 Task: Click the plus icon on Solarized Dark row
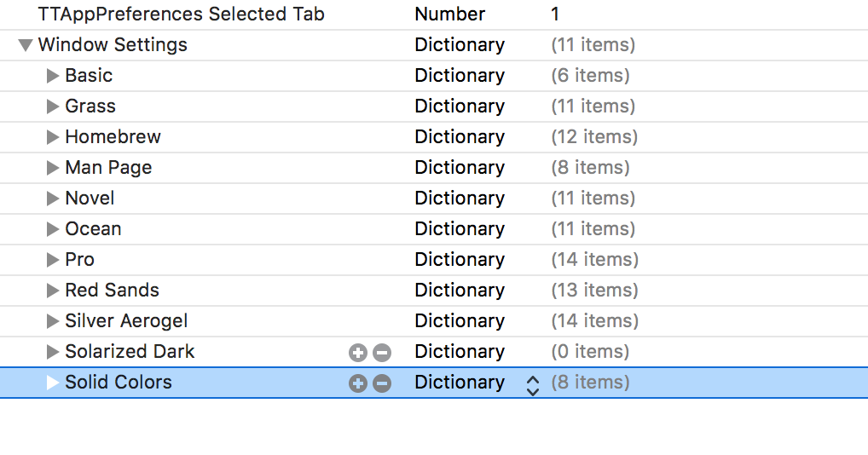pos(358,352)
